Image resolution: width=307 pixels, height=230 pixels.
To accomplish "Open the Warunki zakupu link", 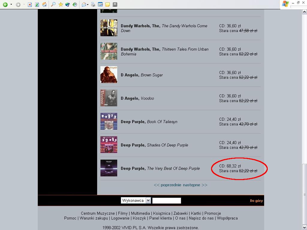I will click(x=94, y=218).
